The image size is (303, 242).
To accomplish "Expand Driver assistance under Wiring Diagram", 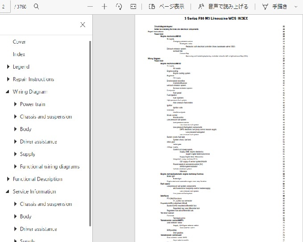I will point(15,142).
